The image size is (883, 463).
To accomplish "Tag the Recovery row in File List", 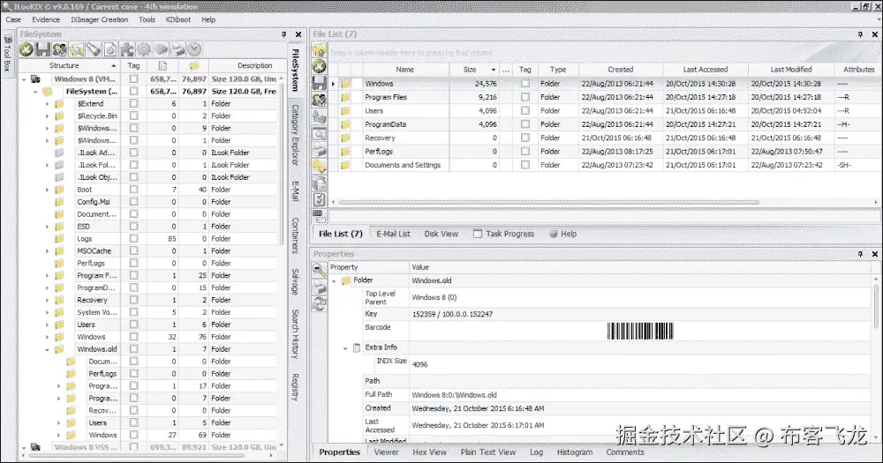I will tap(525, 138).
